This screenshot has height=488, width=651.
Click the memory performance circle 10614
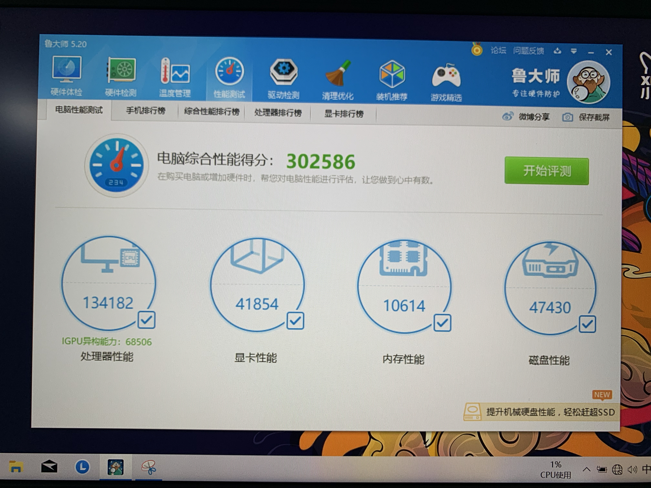click(404, 286)
